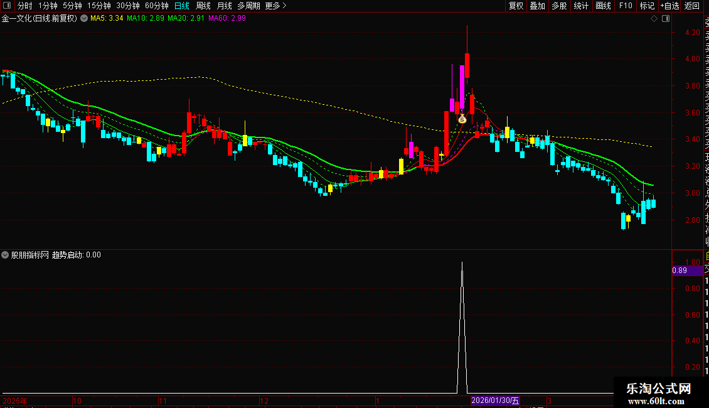Click the 4.20 price level on axis
709x408 pixels.
(x=693, y=33)
